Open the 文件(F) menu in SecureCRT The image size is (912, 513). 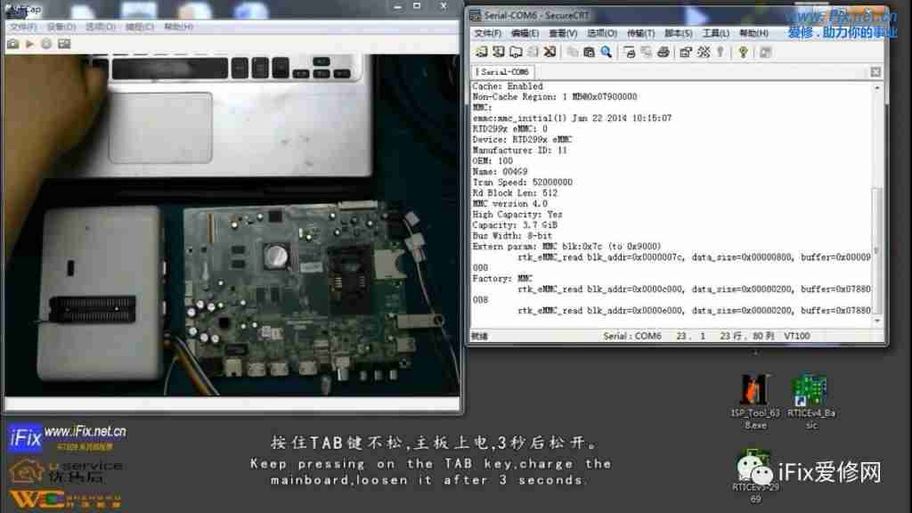(x=488, y=34)
